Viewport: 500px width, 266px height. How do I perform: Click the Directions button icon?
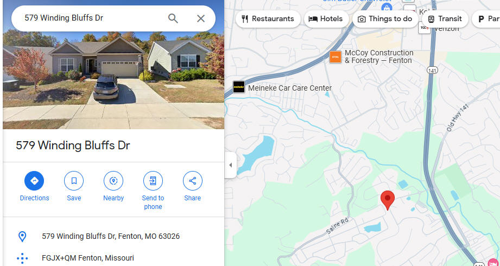(x=34, y=181)
